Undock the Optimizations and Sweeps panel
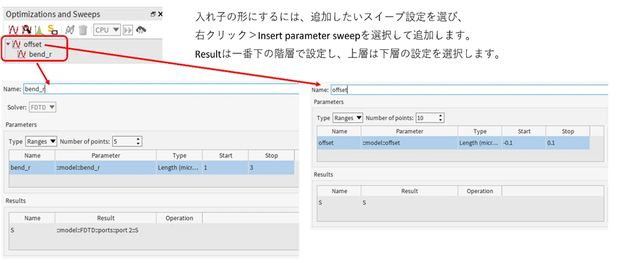Image resolution: width=619 pixels, height=263 pixels. [x=153, y=14]
